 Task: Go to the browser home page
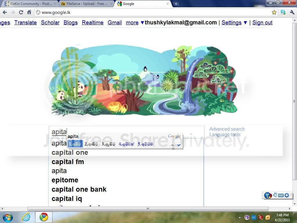(x=29, y=12)
